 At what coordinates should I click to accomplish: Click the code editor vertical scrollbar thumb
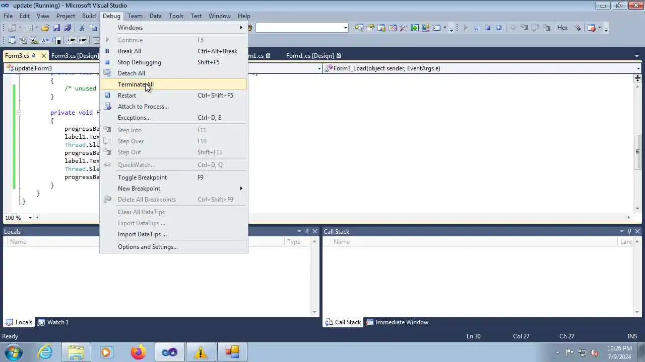coord(637,151)
